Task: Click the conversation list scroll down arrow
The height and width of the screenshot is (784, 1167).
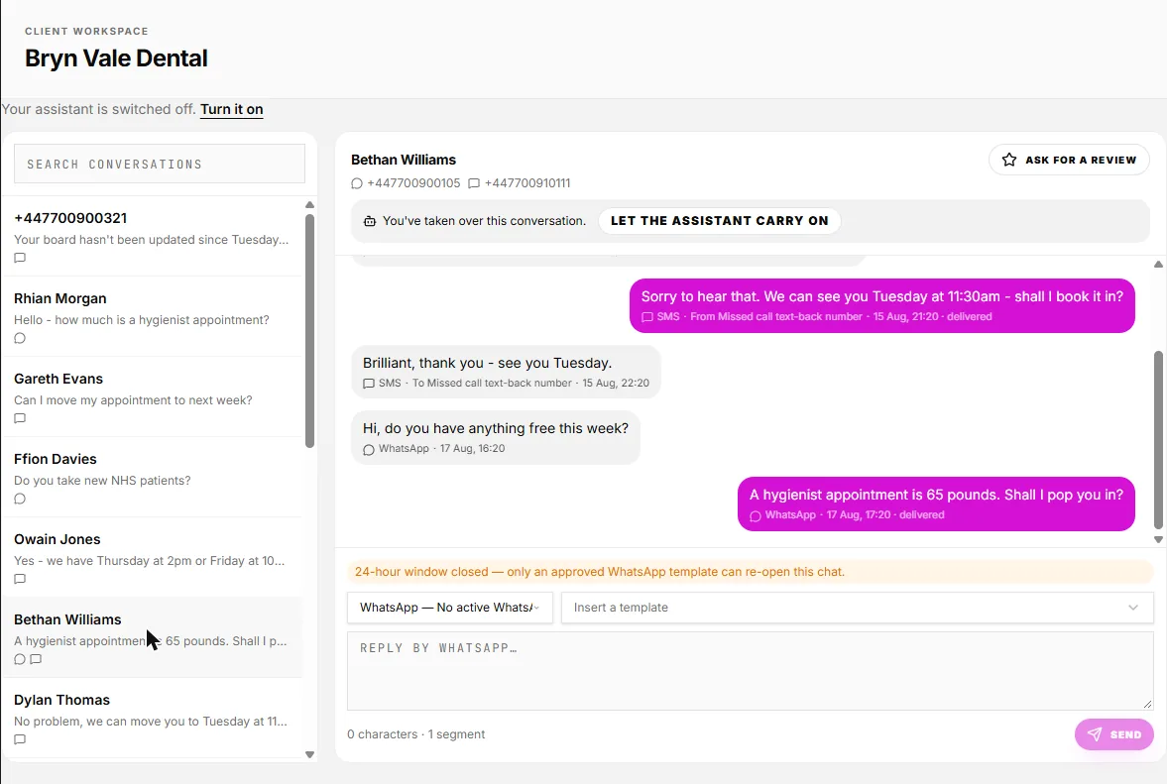Action: pos(309,754)
